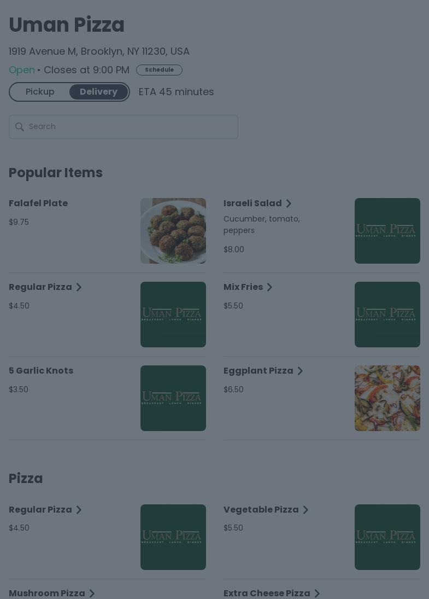Click the chevron beside Vegetable Pizza

tap(305, 510)
